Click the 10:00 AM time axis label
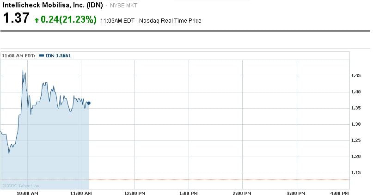The height and width of the screenshot is (195, 373). tap(27, 192)
